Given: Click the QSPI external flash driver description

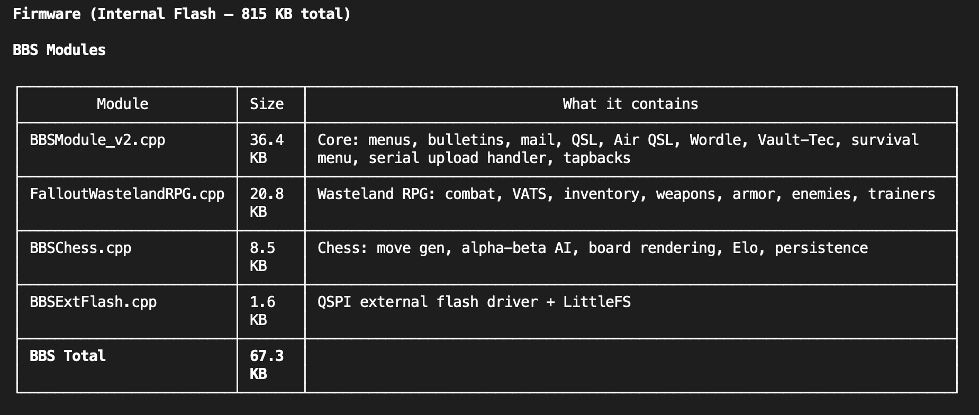Looking at the screenshot, I should tap(474, 302).
